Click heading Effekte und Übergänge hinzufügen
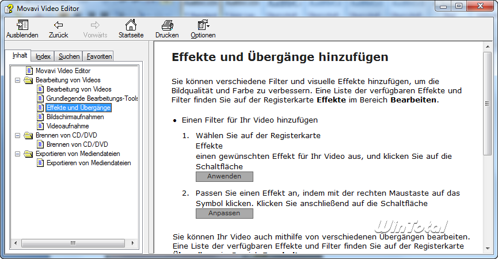The image size is (498, 259). [x=280, y=57]
